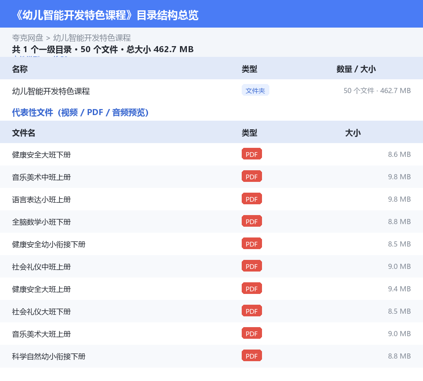Click the summary line showing 462.7 MB

[x=103, y=49]
